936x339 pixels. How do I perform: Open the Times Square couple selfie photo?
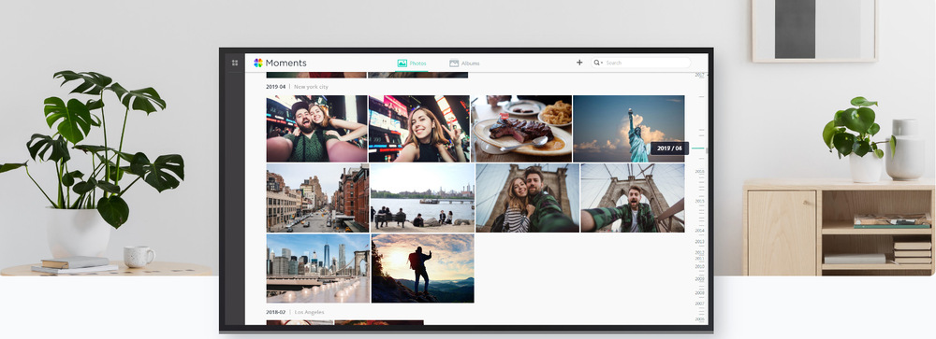pos(316,129)
